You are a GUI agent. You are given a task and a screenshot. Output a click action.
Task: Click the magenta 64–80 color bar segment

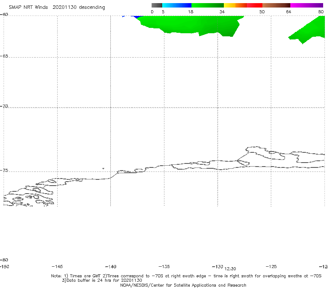(307, 5)
